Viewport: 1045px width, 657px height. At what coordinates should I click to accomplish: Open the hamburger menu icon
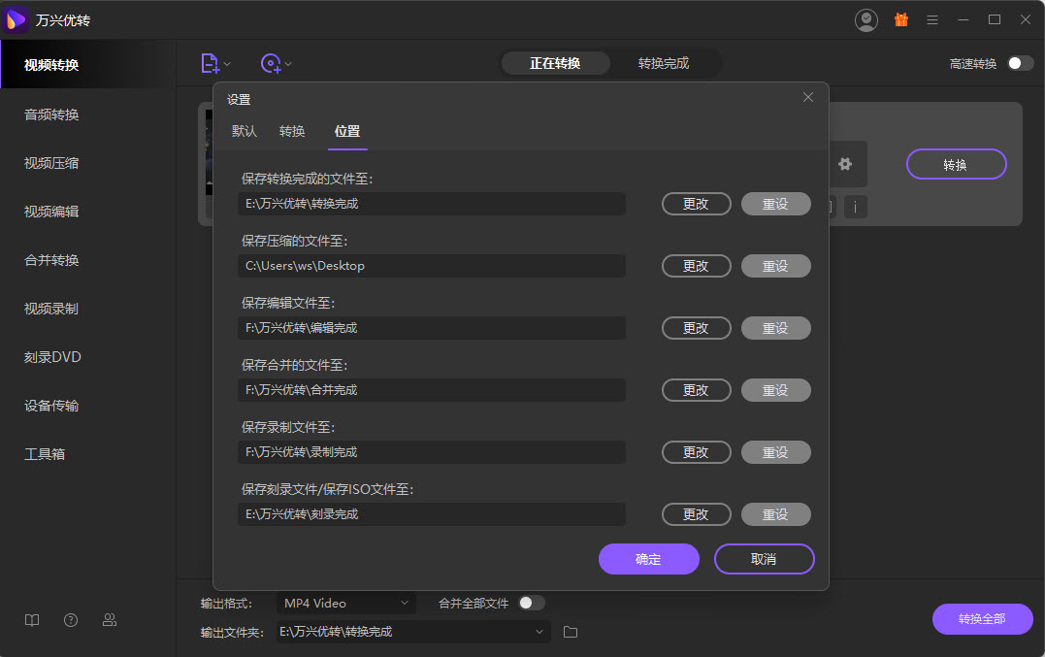tap(932, 19)
